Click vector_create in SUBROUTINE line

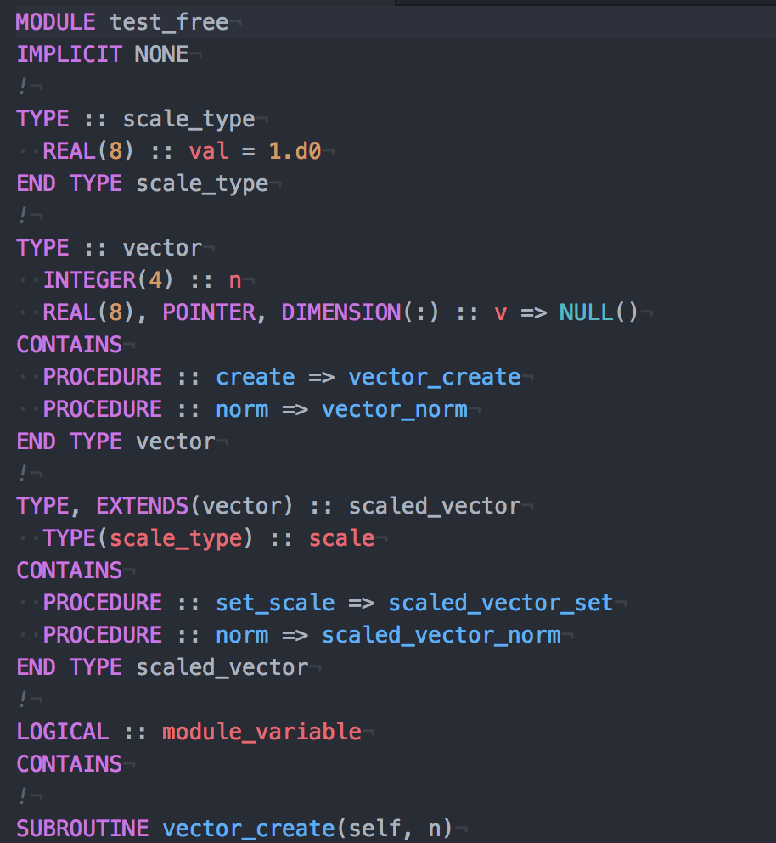click(249, 829)
